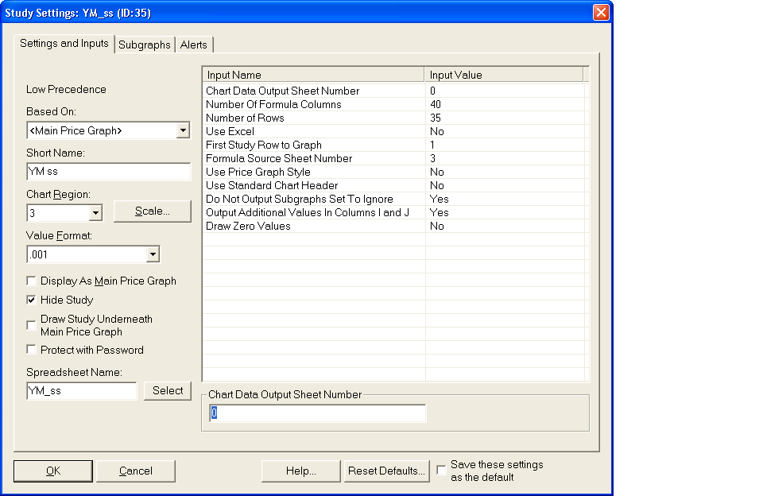Click the Cancel button
Screen dimensions: 763x496
136,471
